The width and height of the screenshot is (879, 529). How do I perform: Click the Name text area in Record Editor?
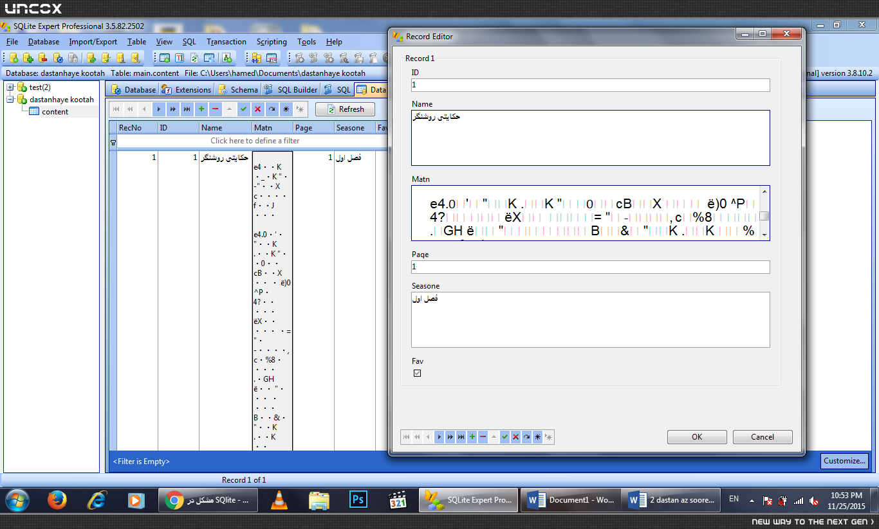(x=591, y=138)
